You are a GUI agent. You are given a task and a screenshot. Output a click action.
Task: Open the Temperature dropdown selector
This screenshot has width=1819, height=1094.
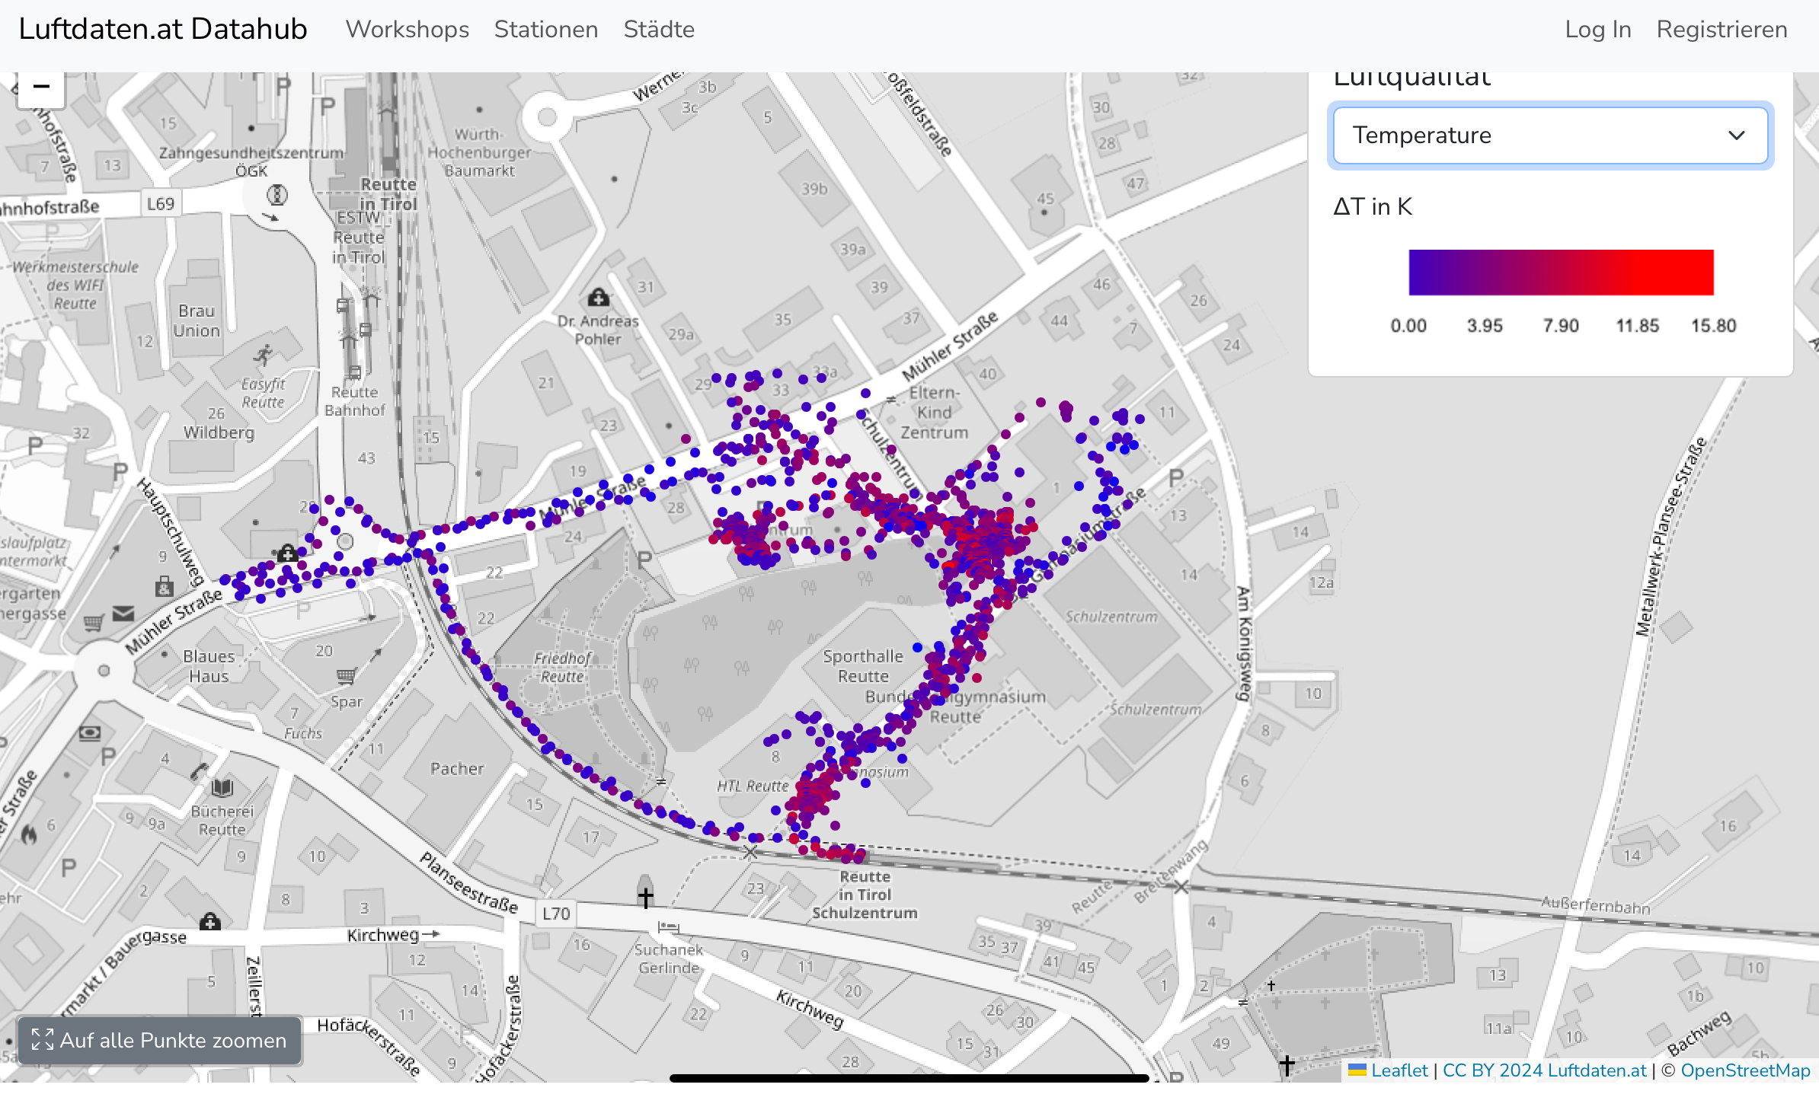click(x=1549, y=136)
